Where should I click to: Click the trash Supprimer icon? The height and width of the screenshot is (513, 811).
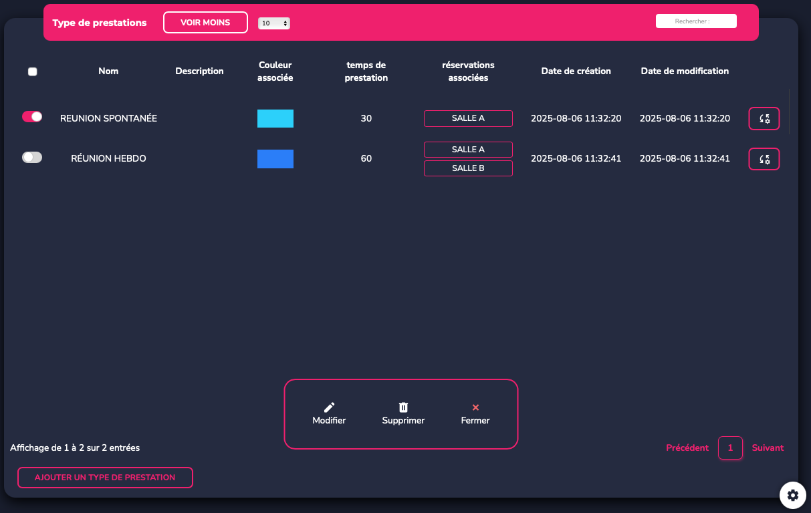(403, 407)
